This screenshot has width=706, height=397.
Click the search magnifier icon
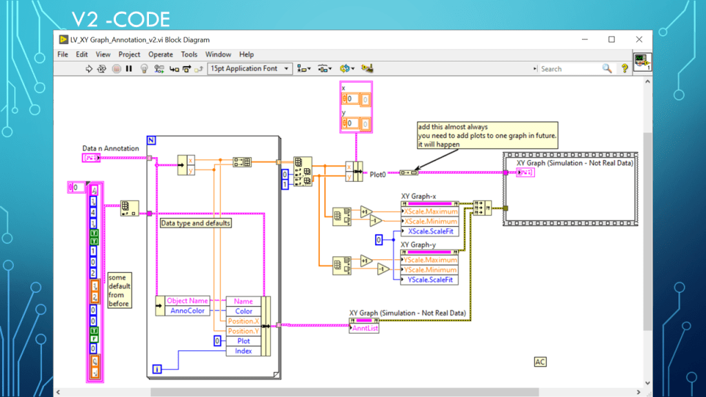(607, 69)
